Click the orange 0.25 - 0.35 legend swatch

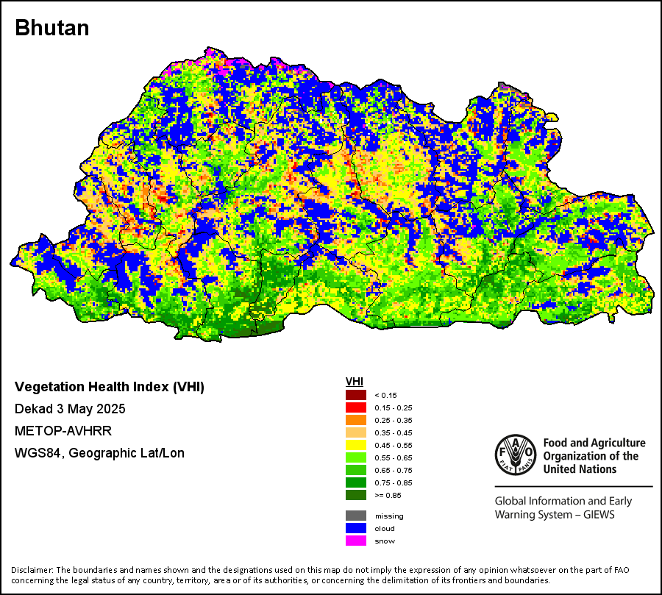pyautogui.click(x=356, y=420)
